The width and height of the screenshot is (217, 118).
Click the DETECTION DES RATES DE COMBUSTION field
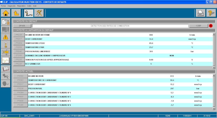110,26
